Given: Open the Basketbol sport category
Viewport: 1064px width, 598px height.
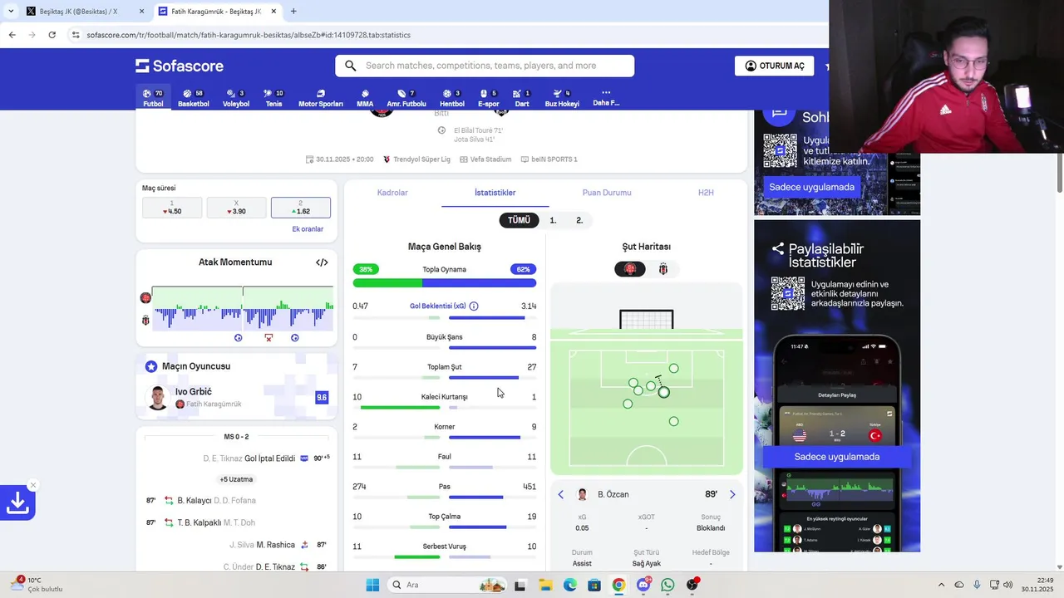Looking at the screenshot, I should (193, 97).
